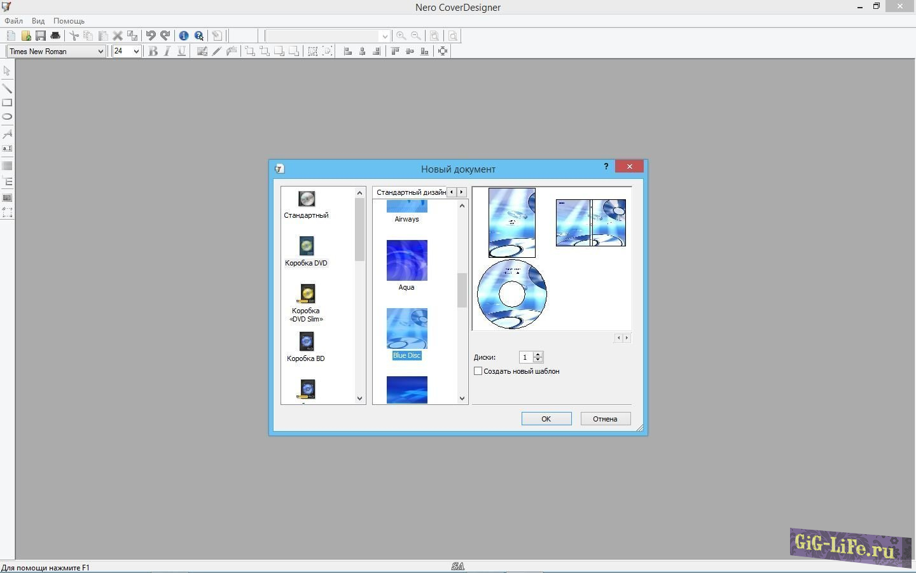916x573 pixels.
Task: Select the Line drawing tool
Action: tap(7, 88)
